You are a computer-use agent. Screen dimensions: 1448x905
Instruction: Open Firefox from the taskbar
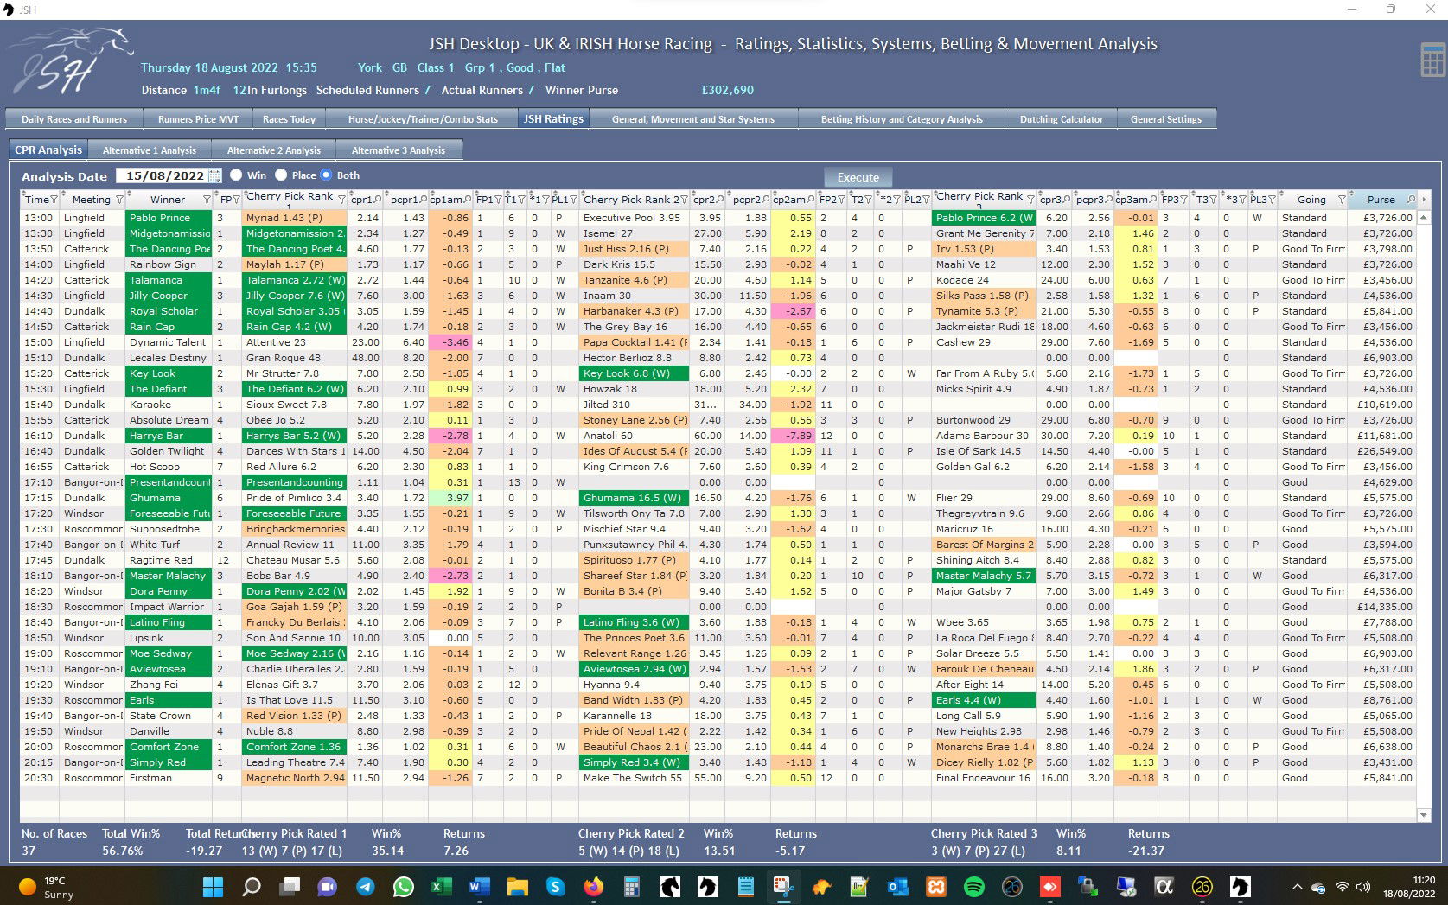click(593, 887)
